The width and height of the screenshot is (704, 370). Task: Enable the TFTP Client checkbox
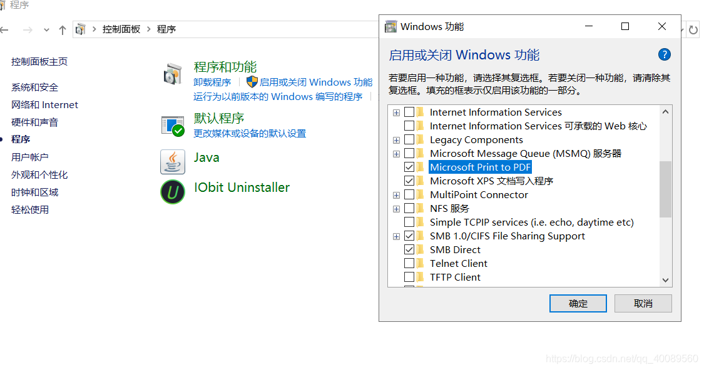[x=409, y=277]
